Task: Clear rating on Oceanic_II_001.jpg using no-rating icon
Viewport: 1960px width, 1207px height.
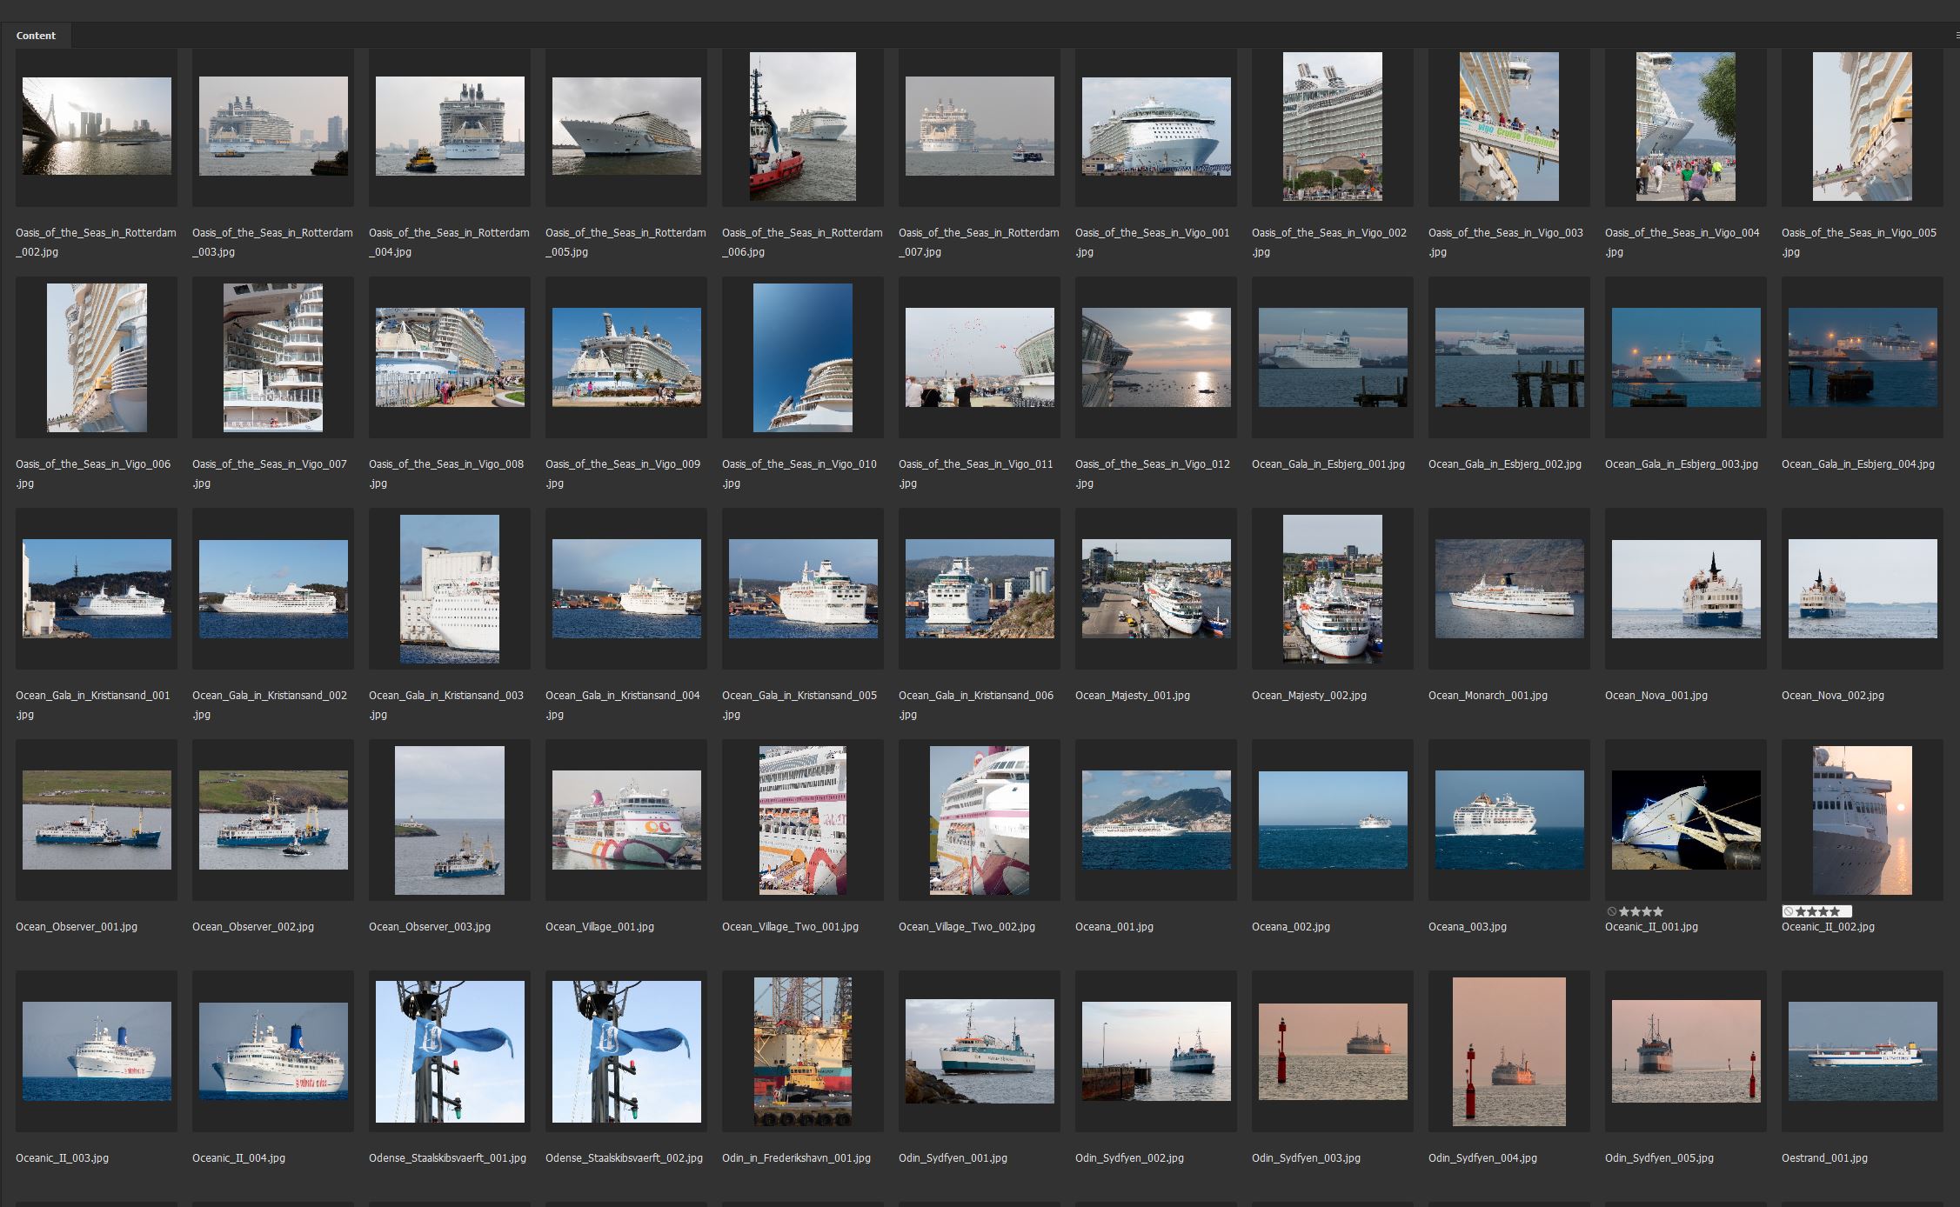Action: (x=1612, y=911)
